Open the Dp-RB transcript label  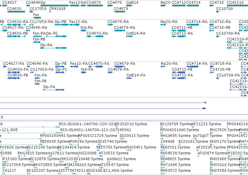coord(60,22)
